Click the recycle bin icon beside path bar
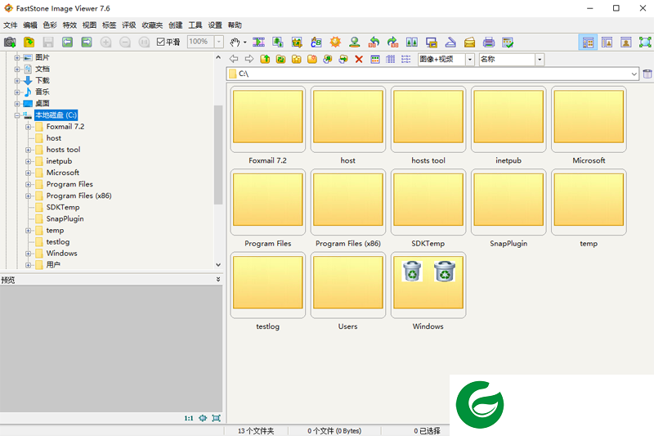This screenshot has height=436, width=654. point(647,74)
